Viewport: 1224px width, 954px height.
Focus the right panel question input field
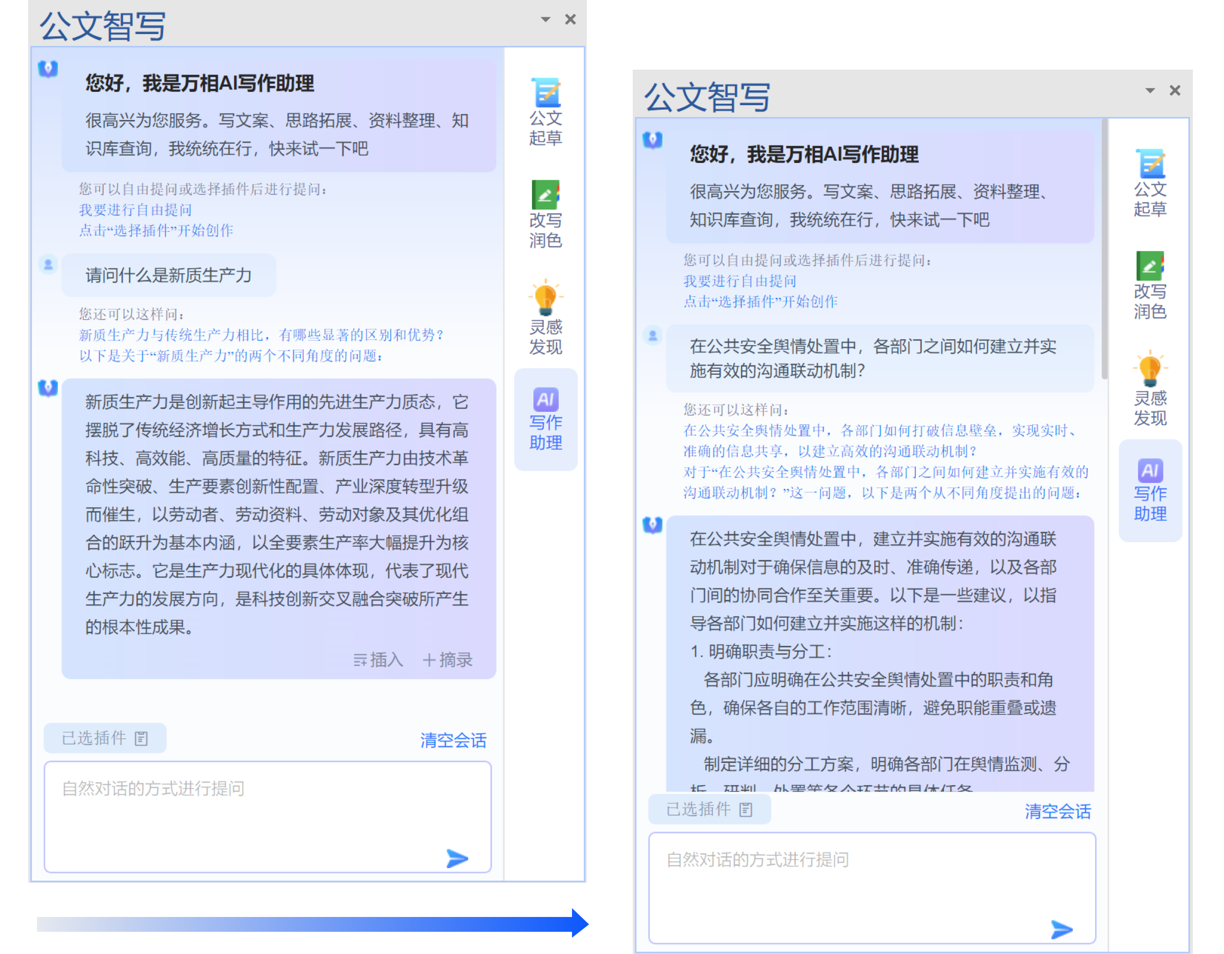(872, 888)
